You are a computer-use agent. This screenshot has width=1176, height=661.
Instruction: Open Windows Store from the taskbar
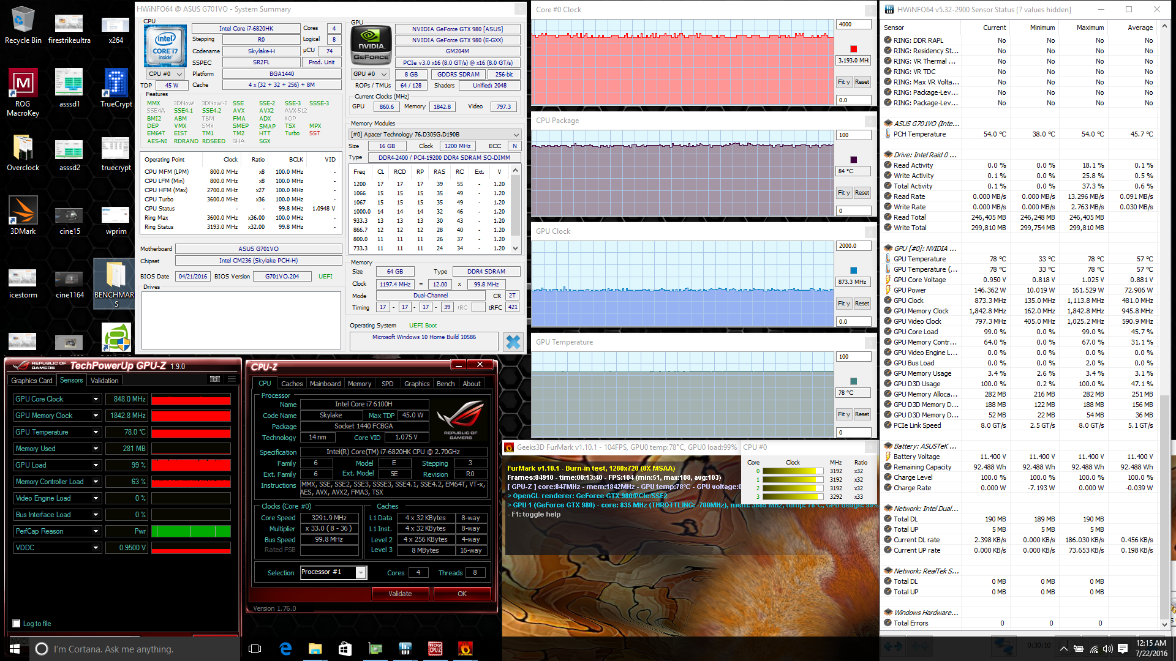tap(345, 649)
